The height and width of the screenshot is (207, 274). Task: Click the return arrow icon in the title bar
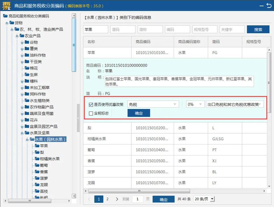point(269,5)
